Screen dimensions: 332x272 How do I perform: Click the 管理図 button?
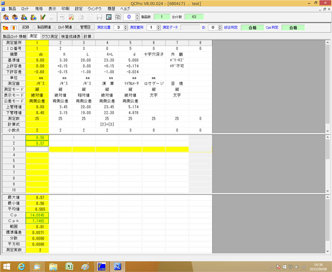tap(85, 28)
